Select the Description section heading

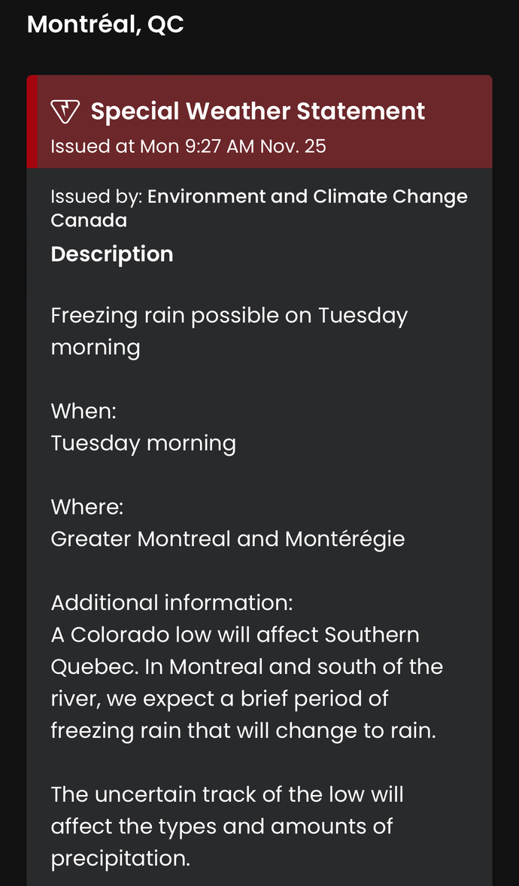(x=112, y=254)
